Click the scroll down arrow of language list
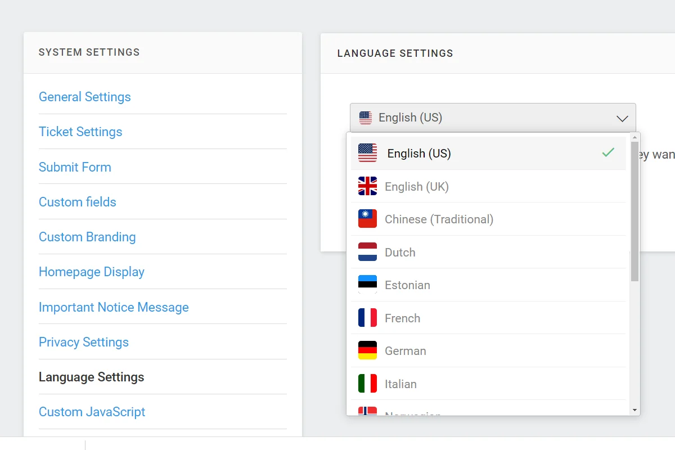This screenshot has height=450, width=675. coord(634,411)
